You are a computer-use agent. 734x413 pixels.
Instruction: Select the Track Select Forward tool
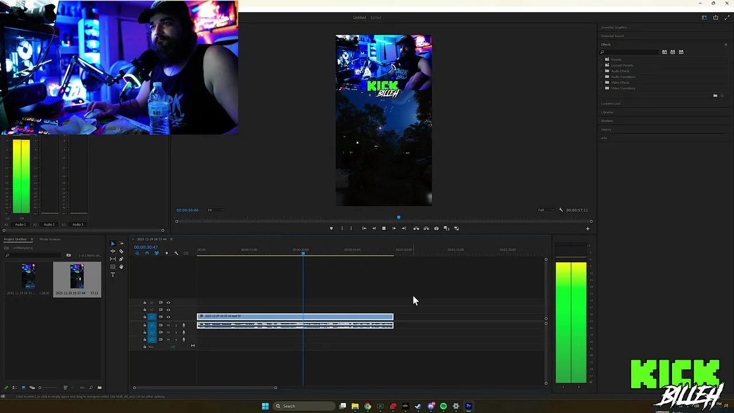121,243
